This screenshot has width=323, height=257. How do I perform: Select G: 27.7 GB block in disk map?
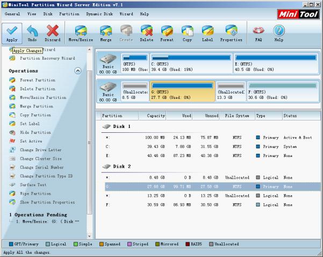pos(182,91)
